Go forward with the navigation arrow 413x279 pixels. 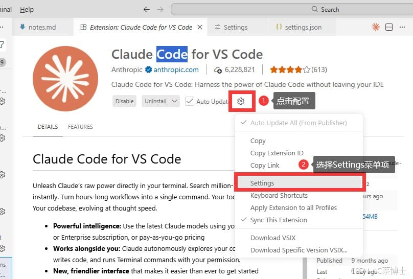pos(160,10)
